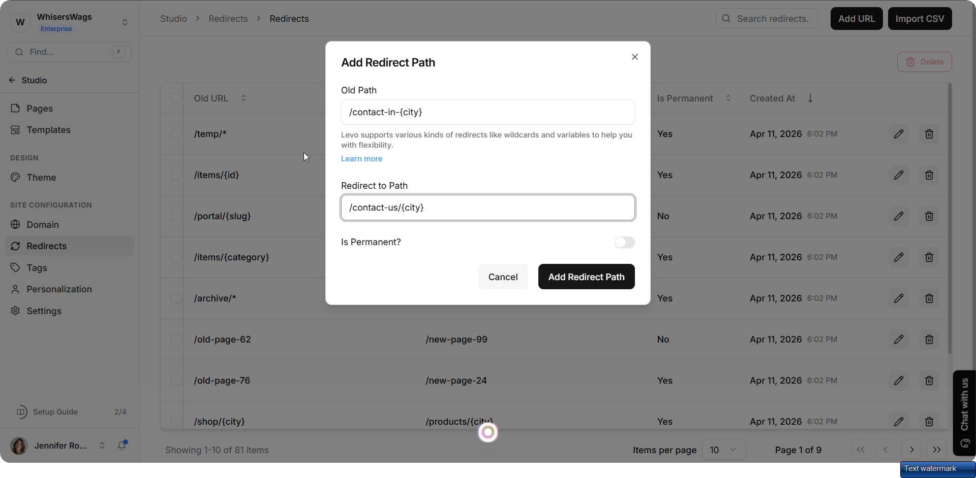Viewport: 976px width, 478px height.
Task: Click the Chat with us widget
Action: tap(964, 412)
